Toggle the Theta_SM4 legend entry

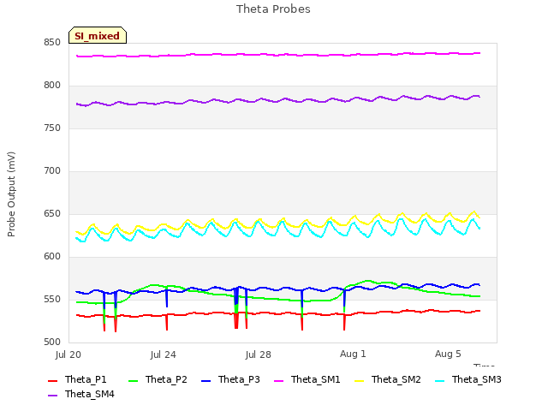(81, 394)
